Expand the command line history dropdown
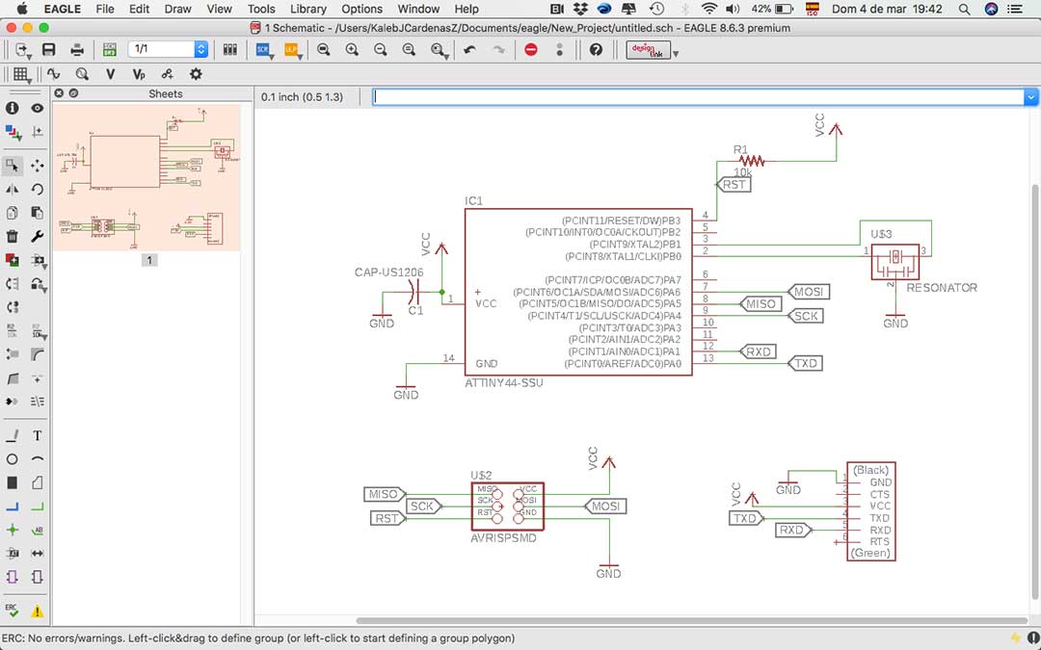This screenshot has height=650, width=1041. pyautogui.click(x=1030, y=97)
